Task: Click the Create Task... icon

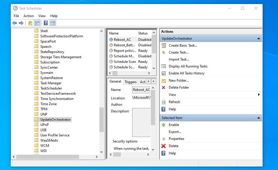Action: pyautogui.click(x=164, y=52)
